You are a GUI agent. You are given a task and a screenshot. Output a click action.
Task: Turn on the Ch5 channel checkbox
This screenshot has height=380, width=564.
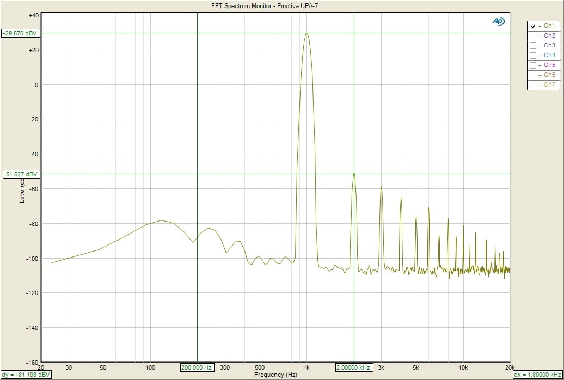[x=533, y=65]
